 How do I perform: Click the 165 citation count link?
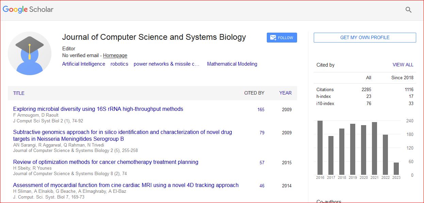pos(261,110)
